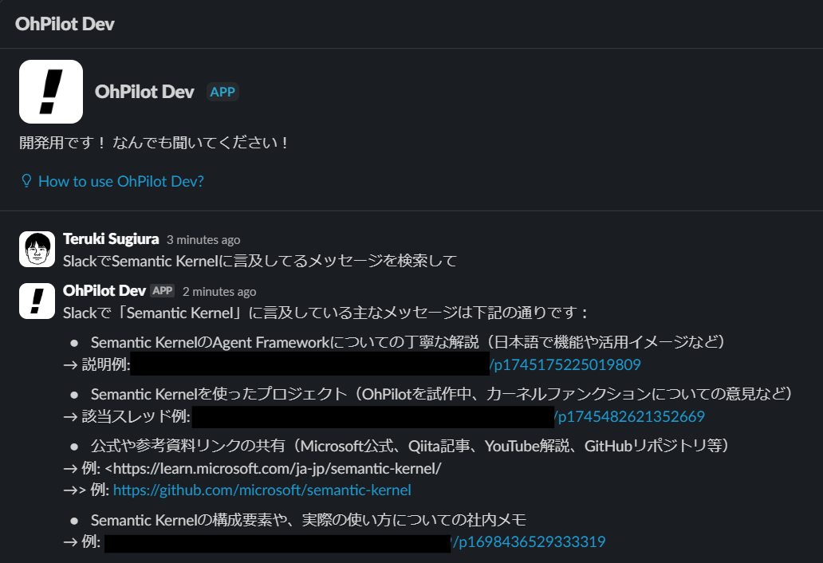
Task: Click the learn.microsoft.com/ja-jp/semantic-kernel/ text
Action: coord(278,468)
